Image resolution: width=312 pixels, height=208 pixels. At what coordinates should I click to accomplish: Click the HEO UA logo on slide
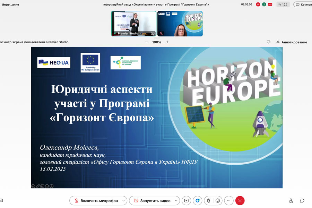click(54, 62)
